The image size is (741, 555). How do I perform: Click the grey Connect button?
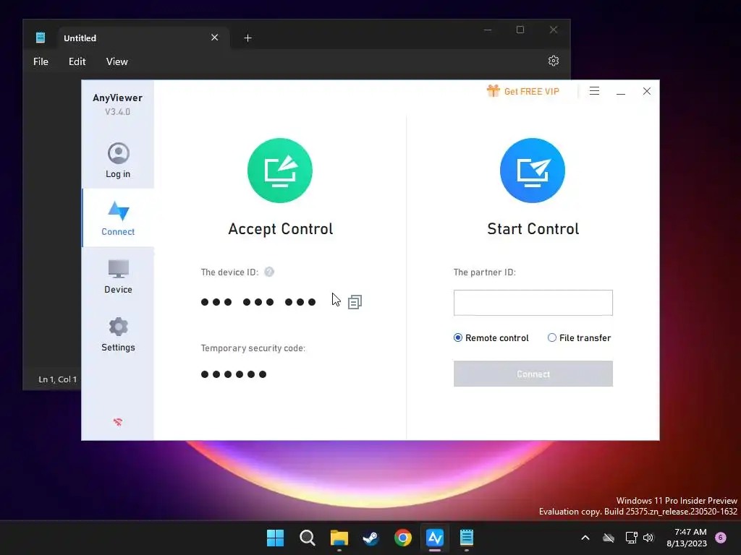[533, 374]
